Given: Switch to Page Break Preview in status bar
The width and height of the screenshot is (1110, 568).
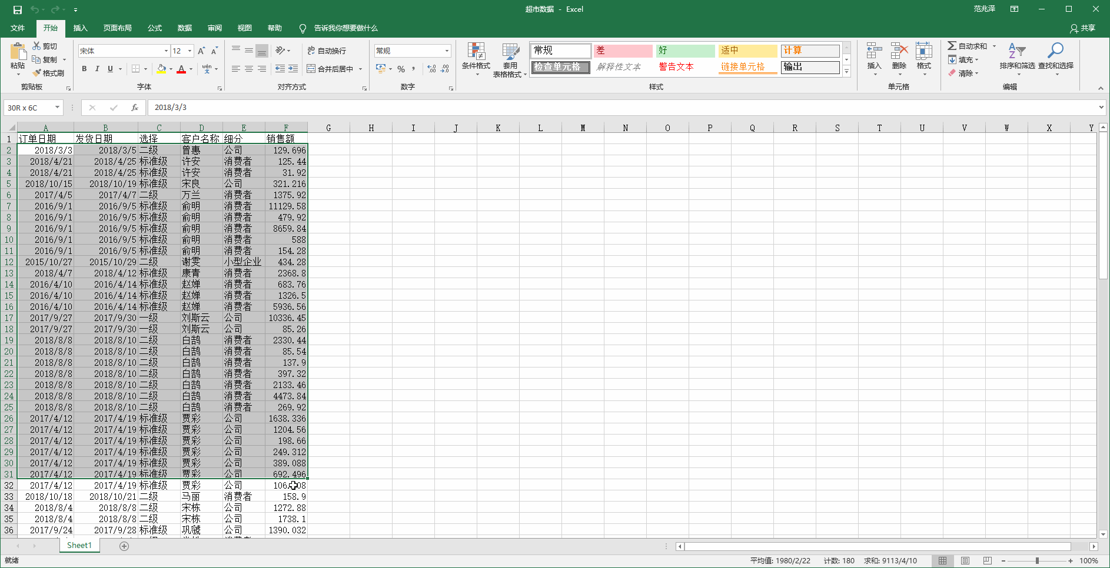Looking at the screenshot, I should tap(988, 560).
